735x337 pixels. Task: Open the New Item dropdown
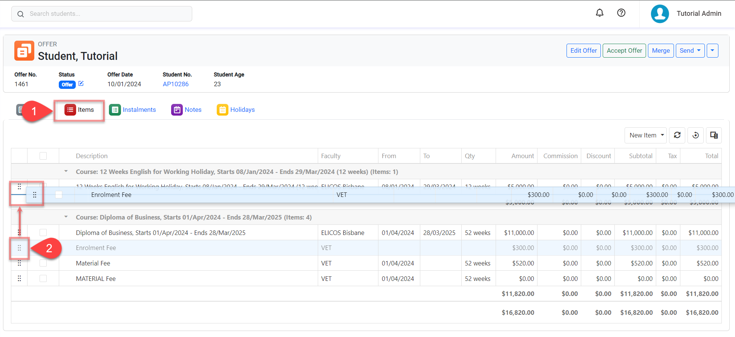(x=646, y=135)
